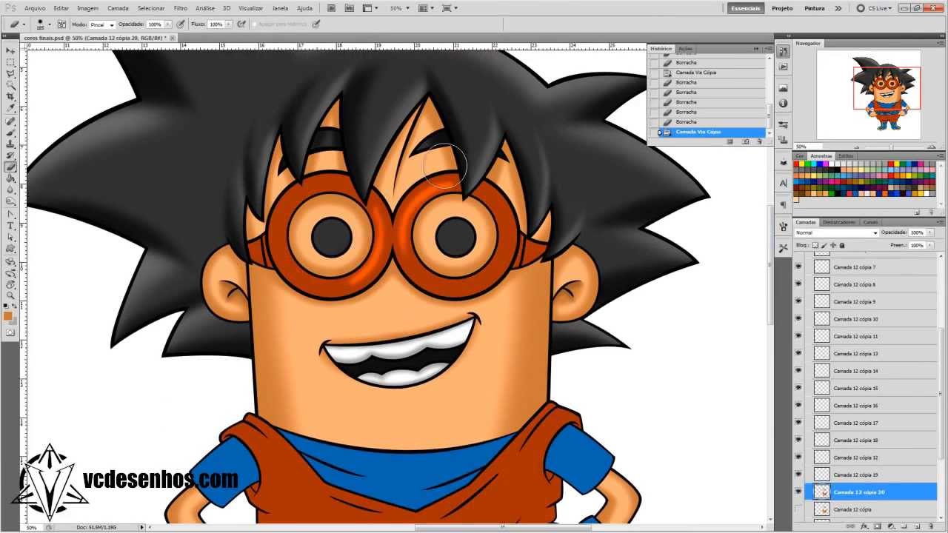
Task: Click the Navigator preview thumbnail
Action: click(x=869, y=94)
